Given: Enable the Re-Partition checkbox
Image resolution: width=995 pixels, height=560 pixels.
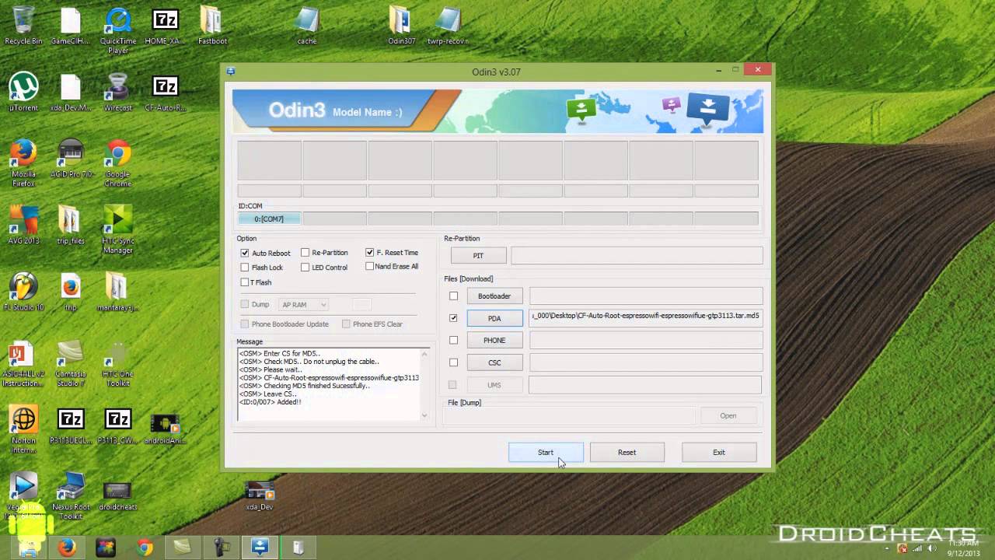Looking at the screenshot, I should (305, 253).
